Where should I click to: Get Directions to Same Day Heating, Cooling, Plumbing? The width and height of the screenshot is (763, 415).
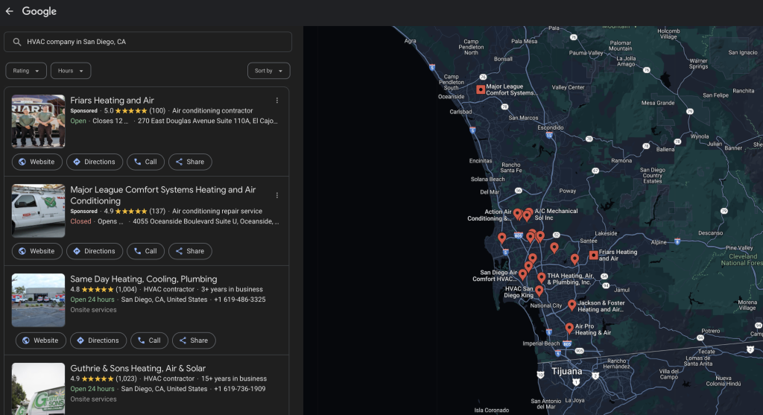pos(98,340)
